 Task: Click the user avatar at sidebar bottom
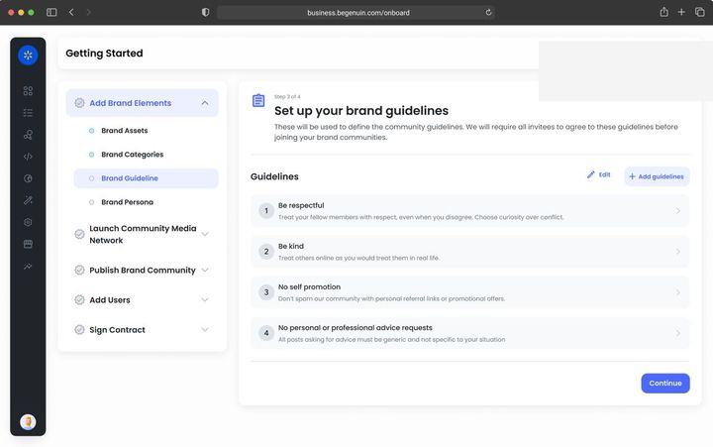coord(28,422)
